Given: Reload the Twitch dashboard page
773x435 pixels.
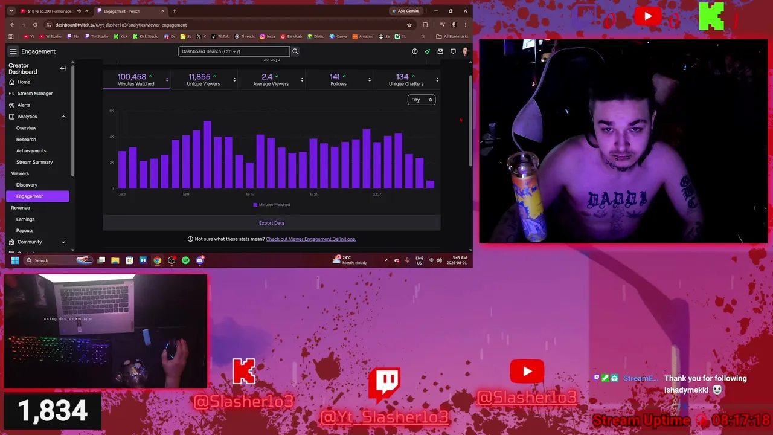Looking at the screenshot, I should pos(35,25).
